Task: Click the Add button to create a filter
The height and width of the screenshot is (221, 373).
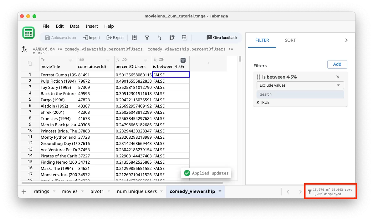Action: pyautogui.click(x=337, y=64)
